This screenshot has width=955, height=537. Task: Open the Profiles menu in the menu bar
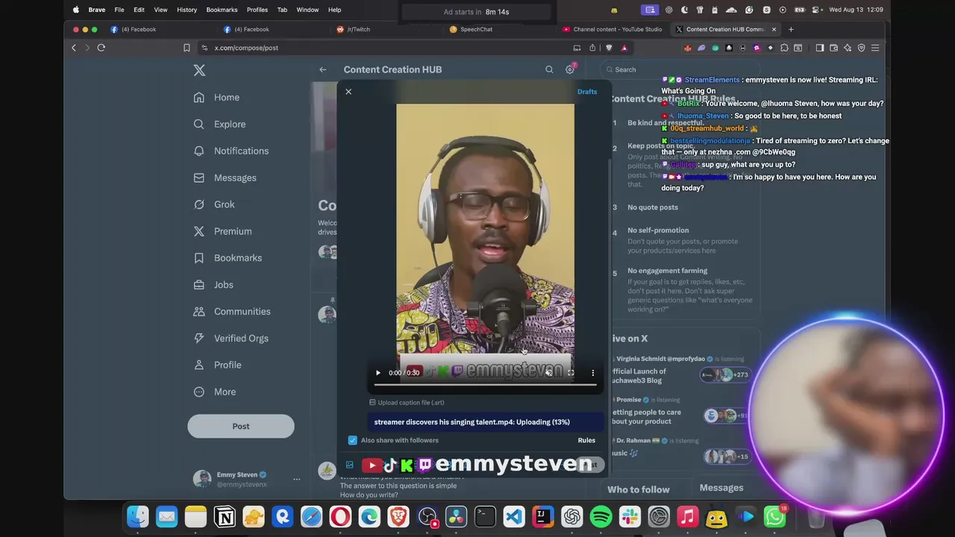tap(257, 10)
